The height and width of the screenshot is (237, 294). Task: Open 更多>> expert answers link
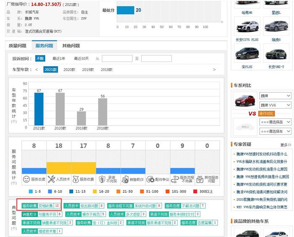[286, 145]
